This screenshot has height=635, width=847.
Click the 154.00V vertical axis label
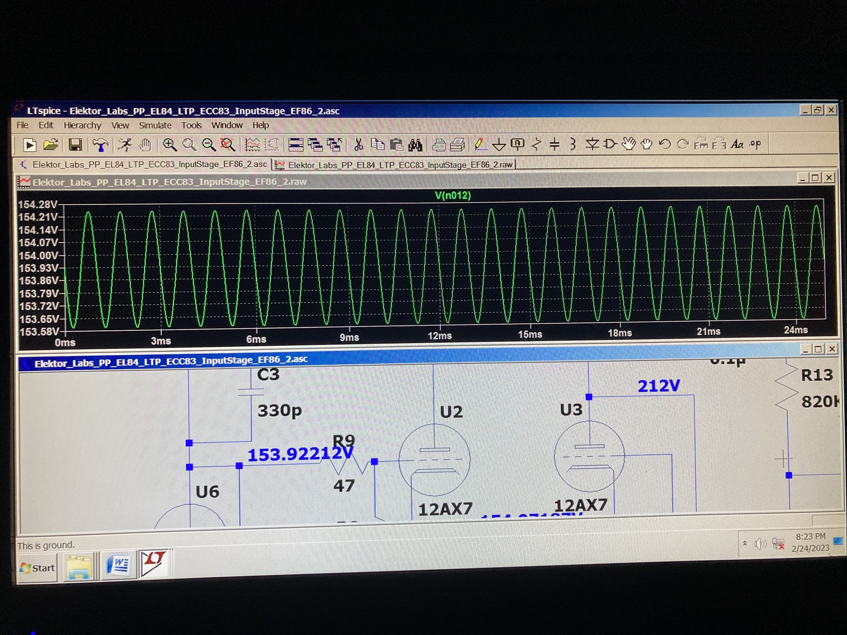(38, 255)
